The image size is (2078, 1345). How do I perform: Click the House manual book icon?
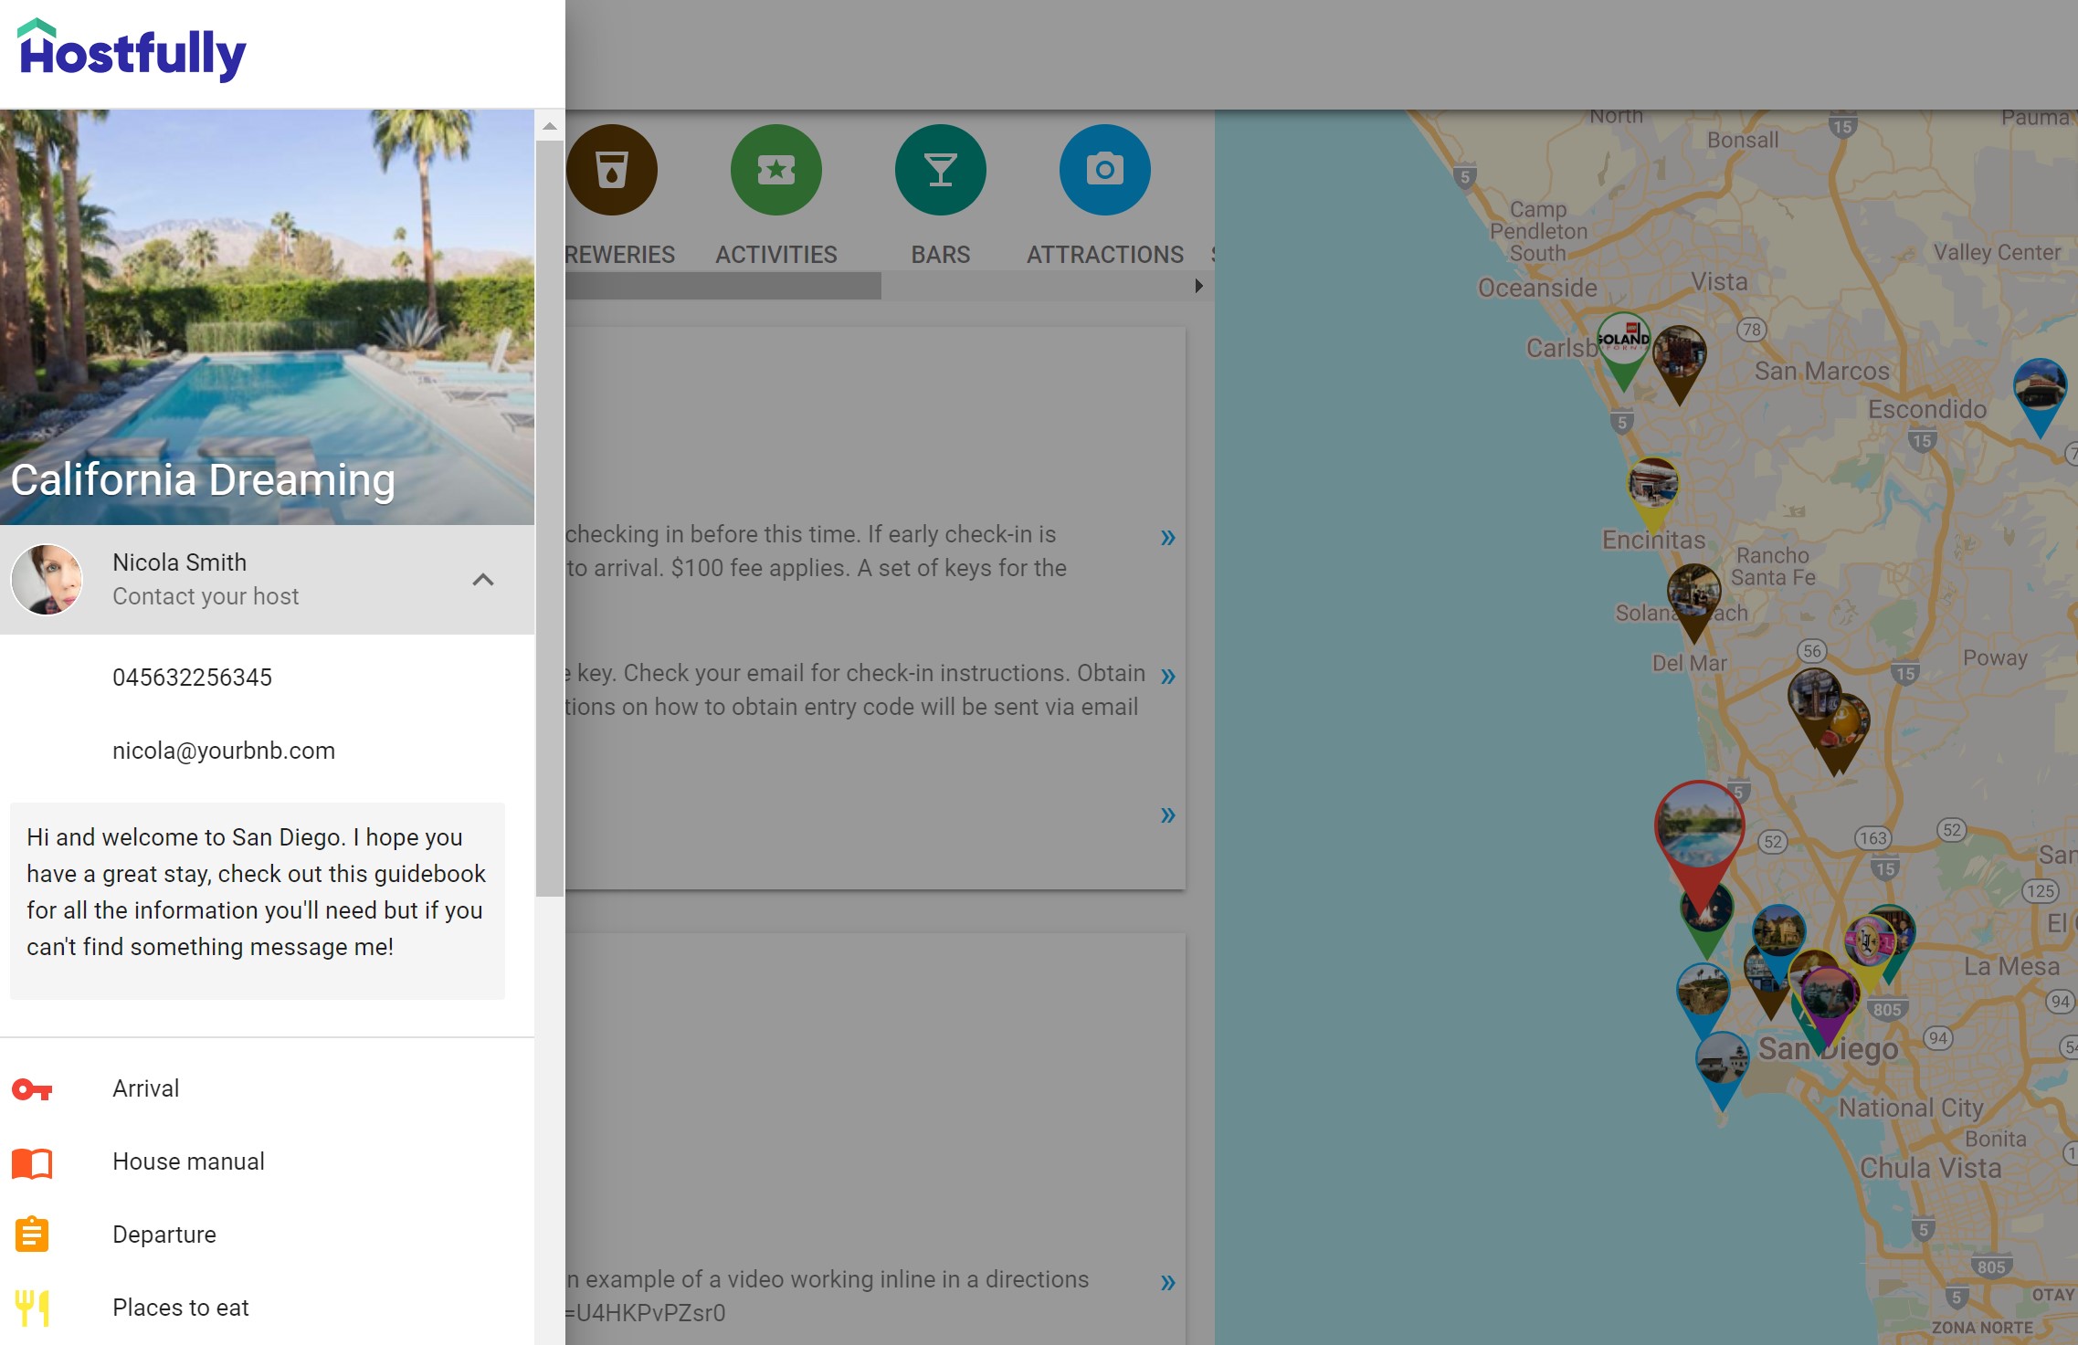point(32,1162)
